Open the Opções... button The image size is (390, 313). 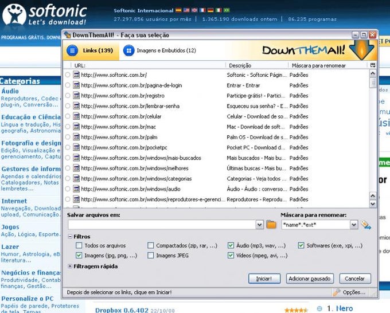350,292
